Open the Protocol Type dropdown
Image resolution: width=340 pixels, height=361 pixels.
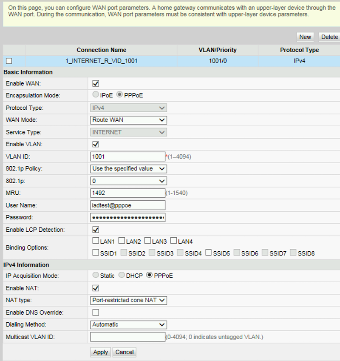click(x=129, y=108)
